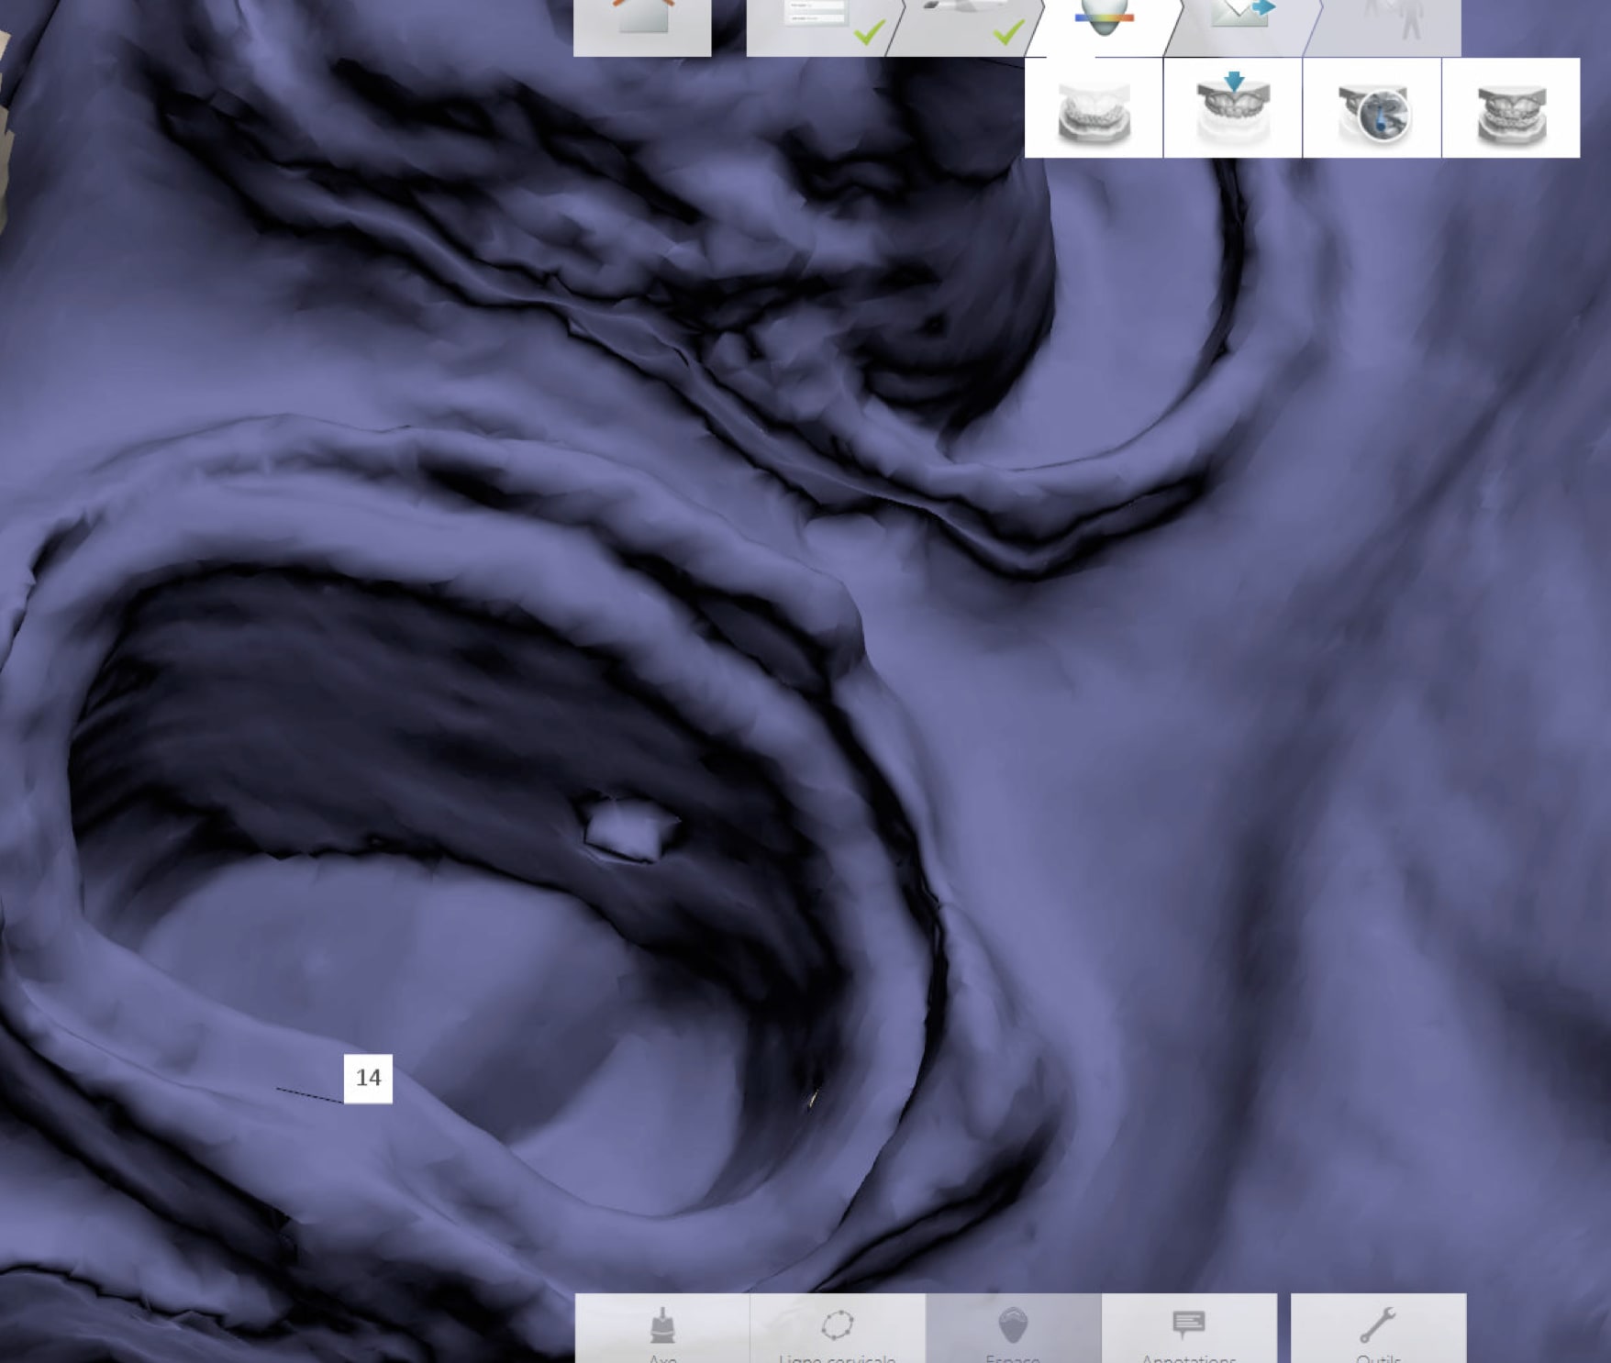1611x1363 pixels.
Task: Activate the Ligne cervicale margin tool
Action: (x=838, y=1330)
